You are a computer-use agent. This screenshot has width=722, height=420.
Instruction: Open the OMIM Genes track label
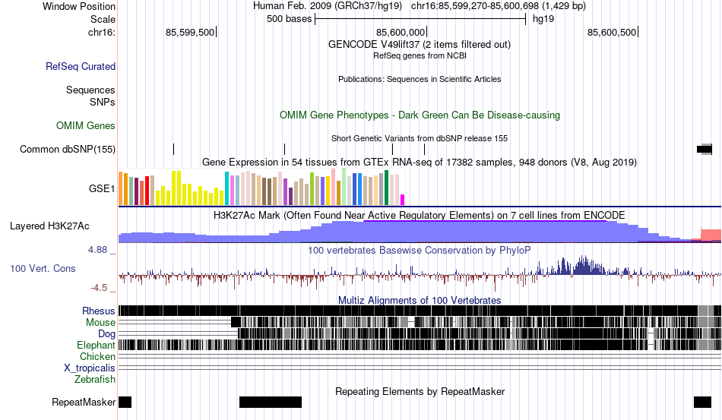[86, 125]
